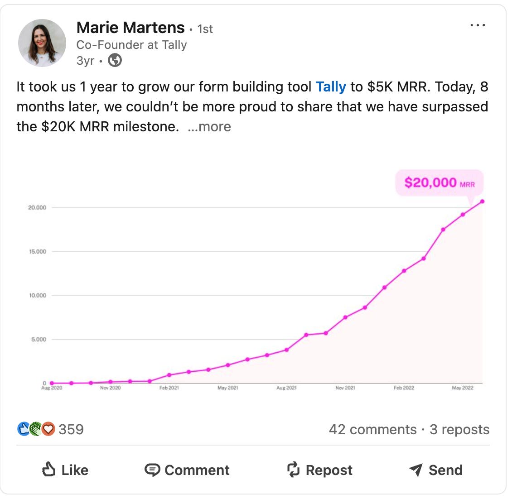Click the globe public visibility icon

pos(115,60)
